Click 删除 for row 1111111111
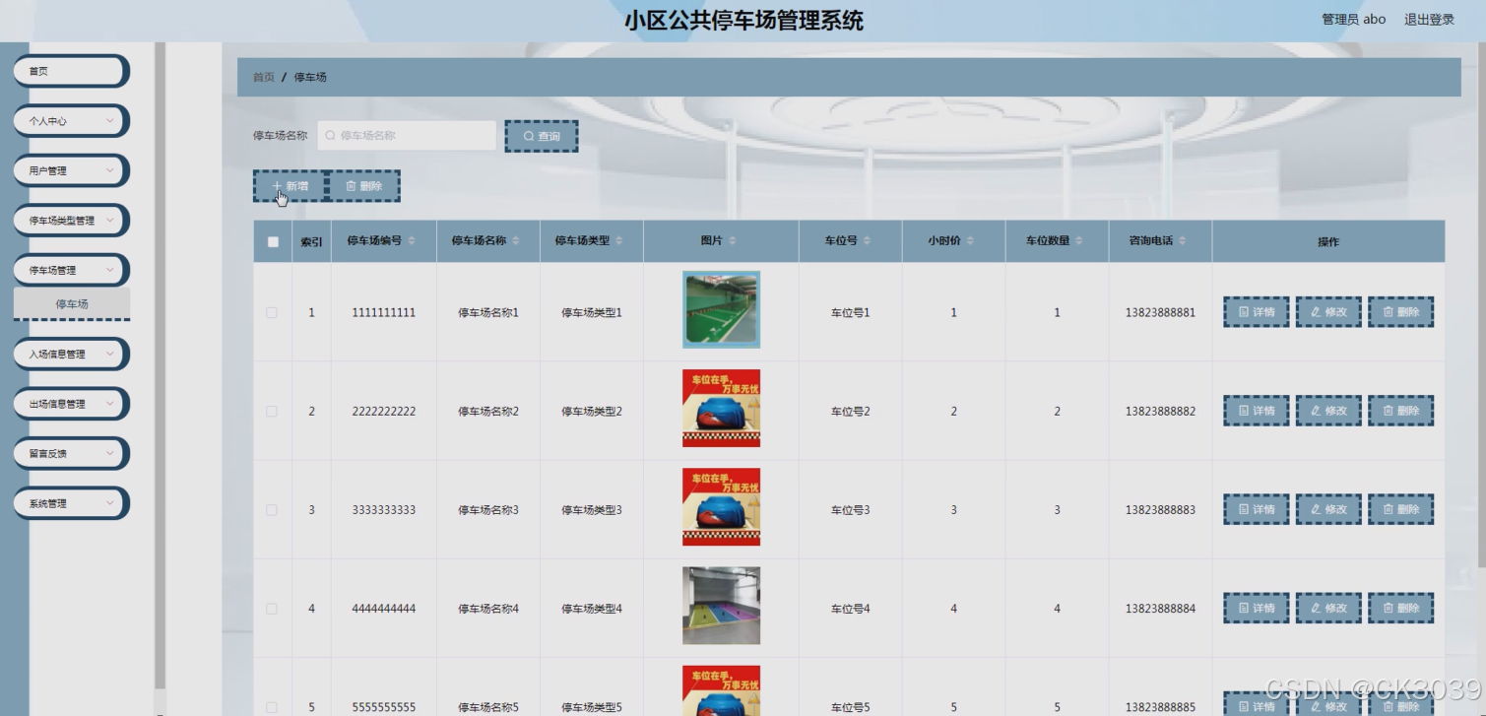Screen dimensions: 1486x716 click(1400, 312)
